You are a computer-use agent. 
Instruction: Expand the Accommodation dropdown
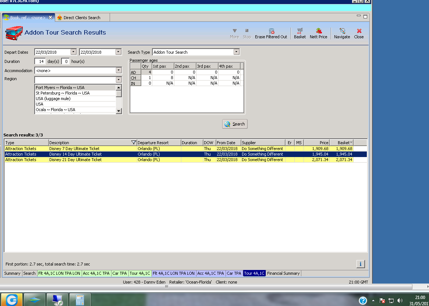(x=118, y=70)
